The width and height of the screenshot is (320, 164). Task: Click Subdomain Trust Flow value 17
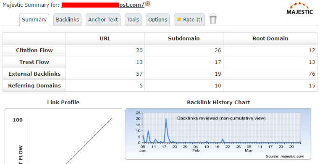point(218,62)
